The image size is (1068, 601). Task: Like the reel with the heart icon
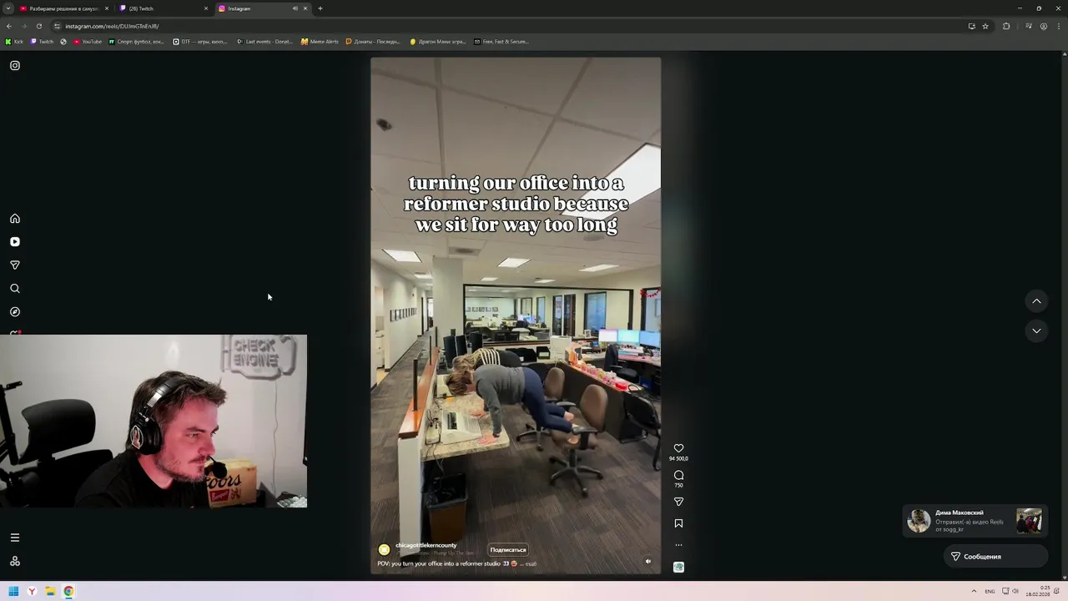(x=678, y=448)
